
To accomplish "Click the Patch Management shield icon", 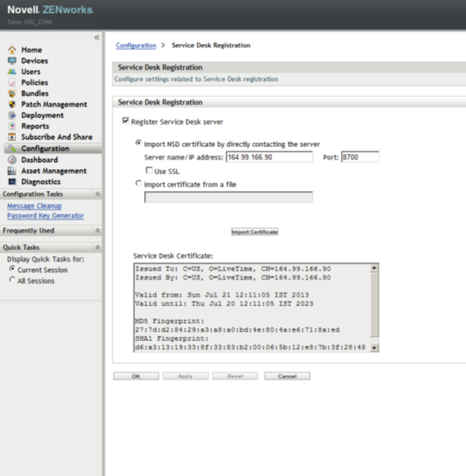I will (x=12, y=104).
